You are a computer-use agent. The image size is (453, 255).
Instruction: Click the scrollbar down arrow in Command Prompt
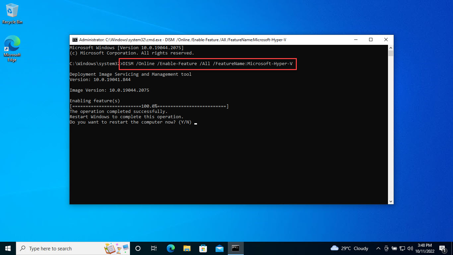(x=391, y=201)
